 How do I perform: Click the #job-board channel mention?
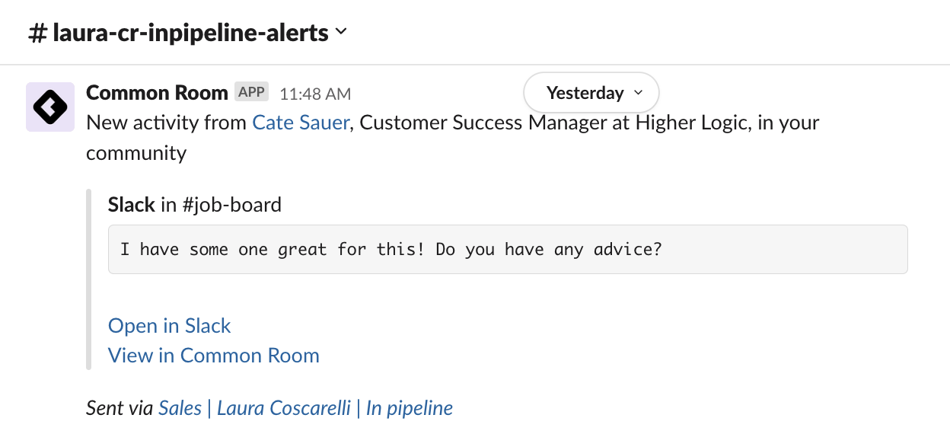click(232, 204)
